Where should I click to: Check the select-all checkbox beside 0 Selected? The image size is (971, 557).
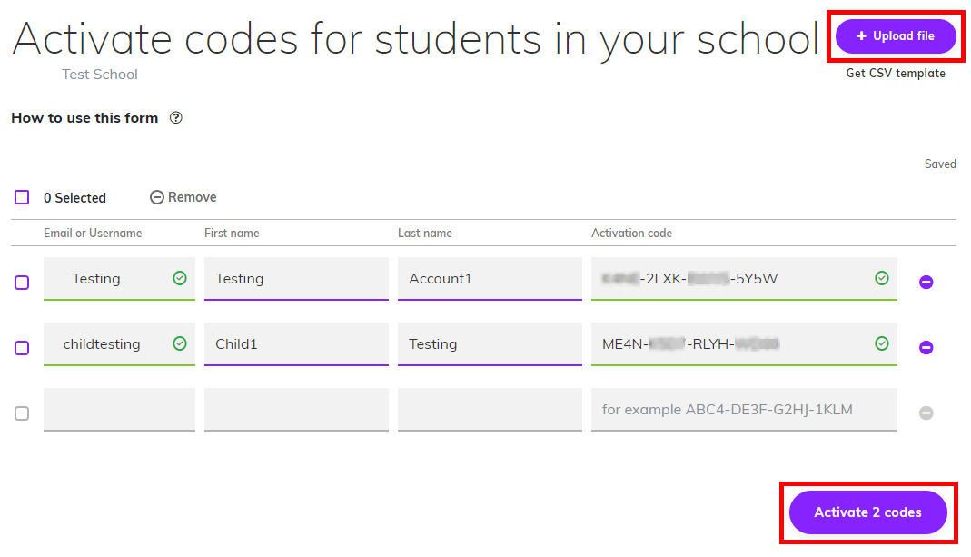21,196
